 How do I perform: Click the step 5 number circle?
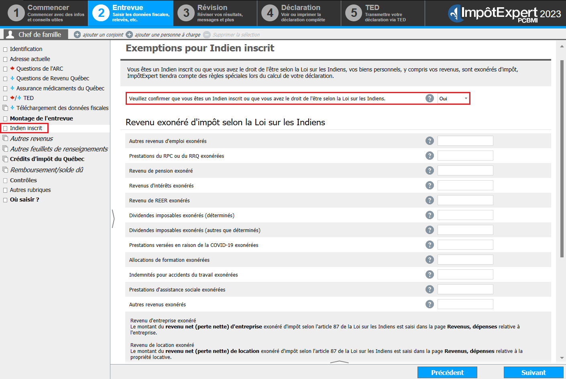pos(354,13)
